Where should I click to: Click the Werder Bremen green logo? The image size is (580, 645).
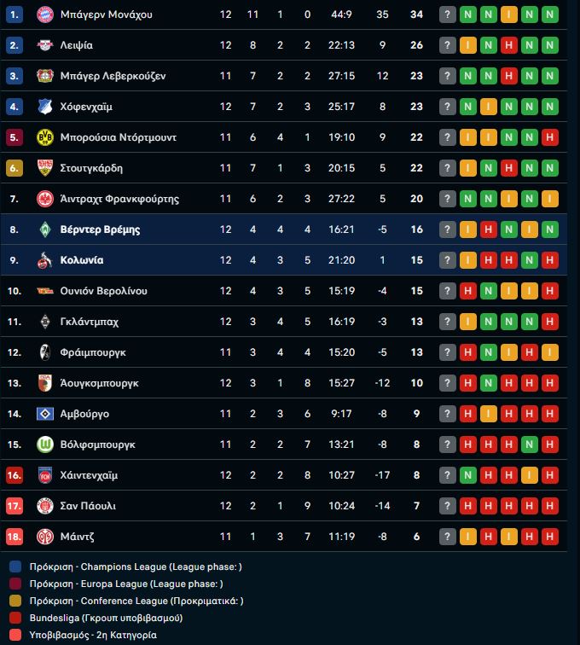45,230
